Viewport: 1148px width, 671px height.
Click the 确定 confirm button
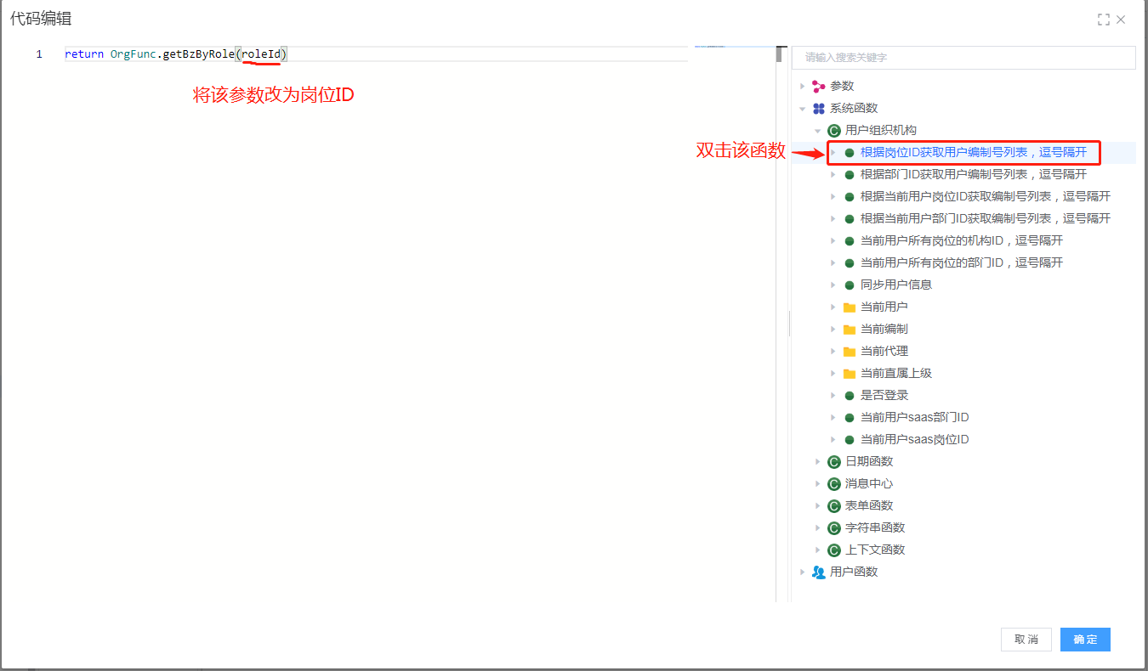click(x=1084, y=640)
